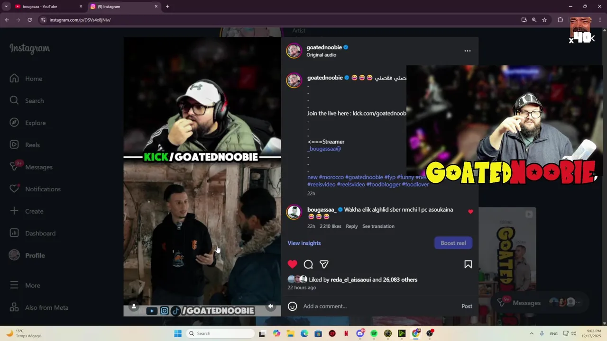
Task: Save the post with bookmark icon
Action: click(x=468, y=264)
